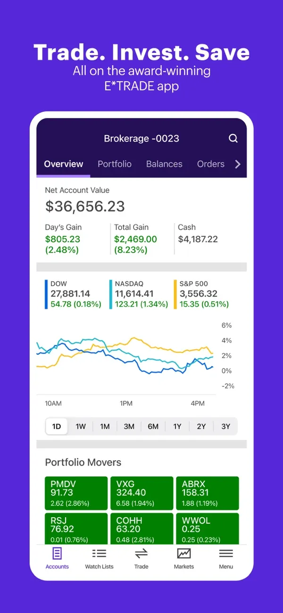The image size is (283, 613).
Task: Tap the Brokerage -0023 account title
Action: coord(141,138)
